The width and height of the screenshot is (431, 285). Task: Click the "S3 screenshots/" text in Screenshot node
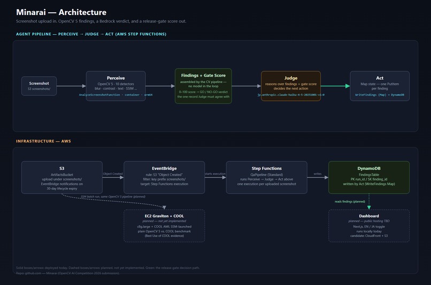tap(39, 89)
